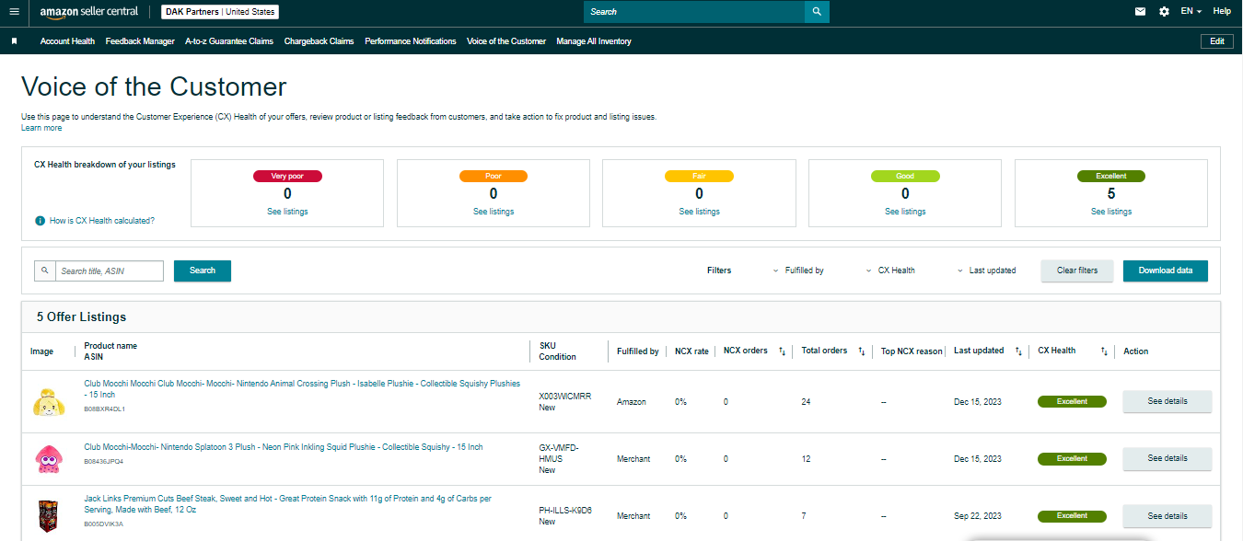The width and height of the screenshot is (1243, 541).
Task: Click the Very poor red badge
Action: 287,176
